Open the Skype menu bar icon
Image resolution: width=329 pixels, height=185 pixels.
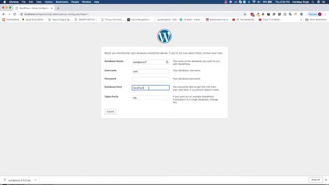point(241,2)
